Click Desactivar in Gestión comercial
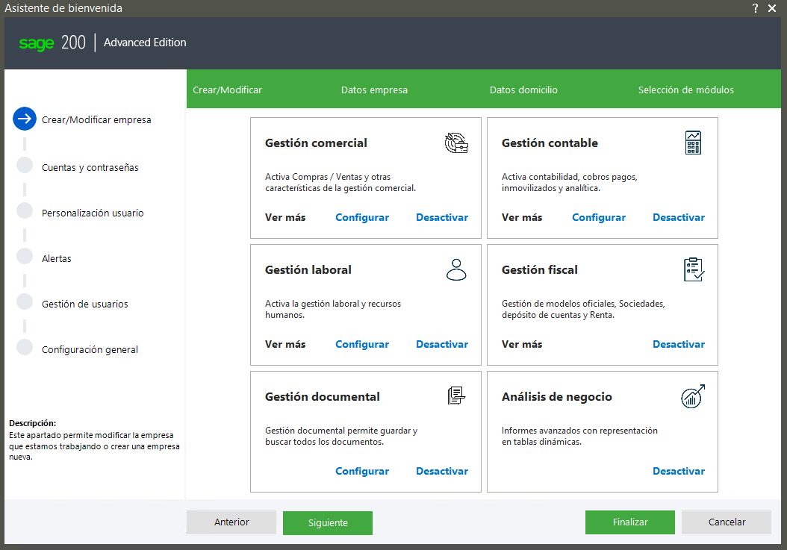 (442, 217)
